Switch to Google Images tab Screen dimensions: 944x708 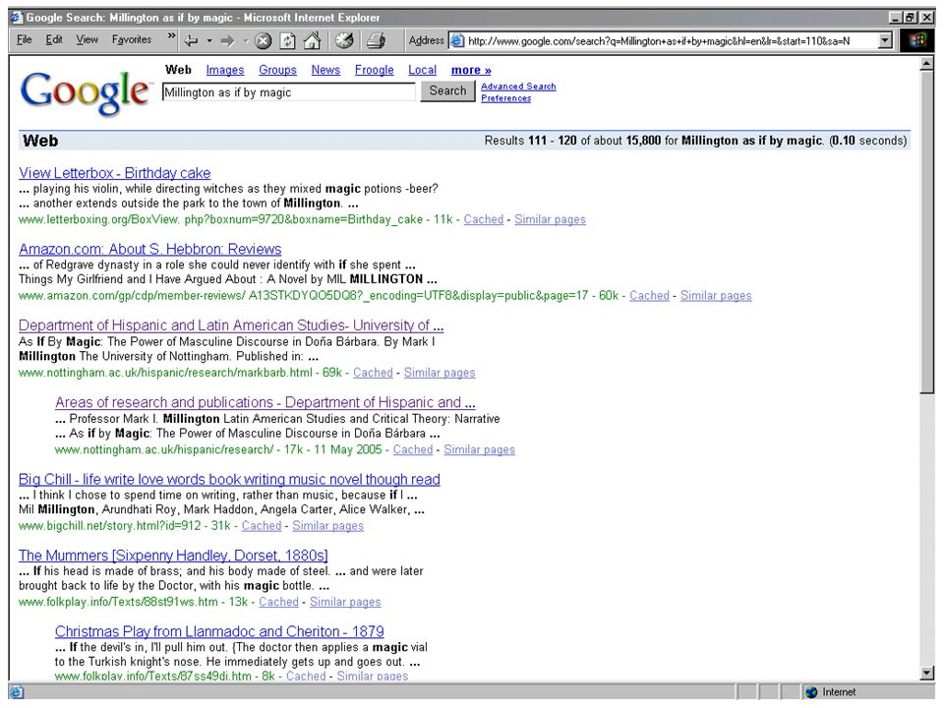coord(225,70)
